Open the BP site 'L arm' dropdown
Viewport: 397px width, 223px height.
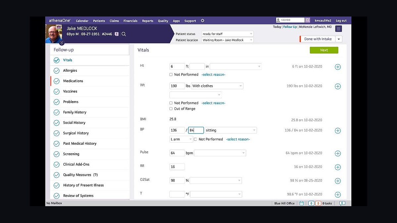(x=181, y=139)
